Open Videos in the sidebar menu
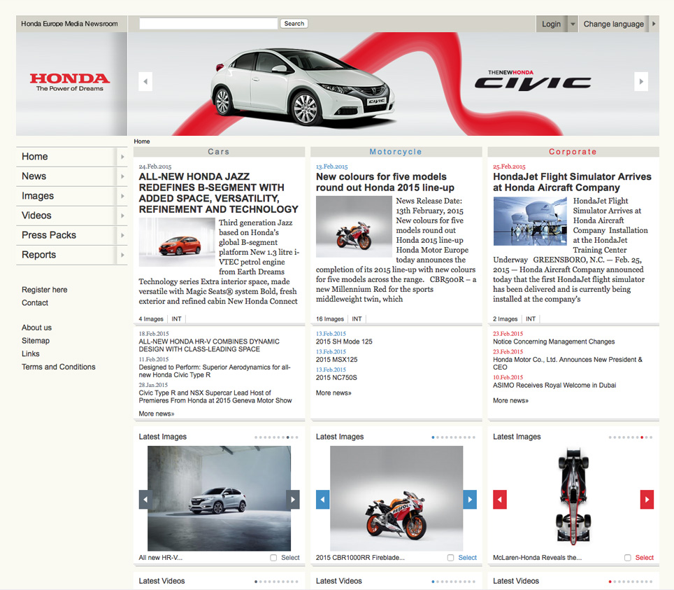The width and height of the screenshot is (674, 590). coord(36,216)
